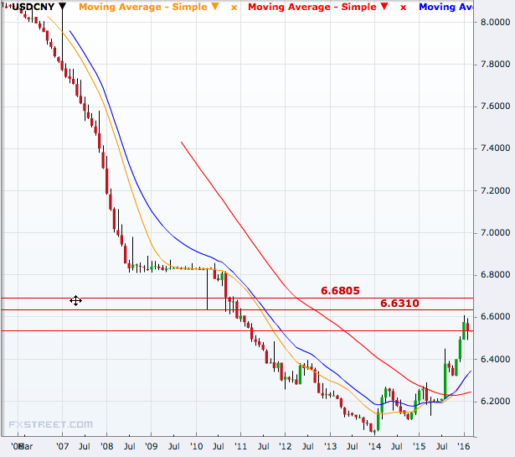This screenshot has width=515, height=457.
Task: Open the USDCNY symbol dropdown arrow
Action: [62, 6]
